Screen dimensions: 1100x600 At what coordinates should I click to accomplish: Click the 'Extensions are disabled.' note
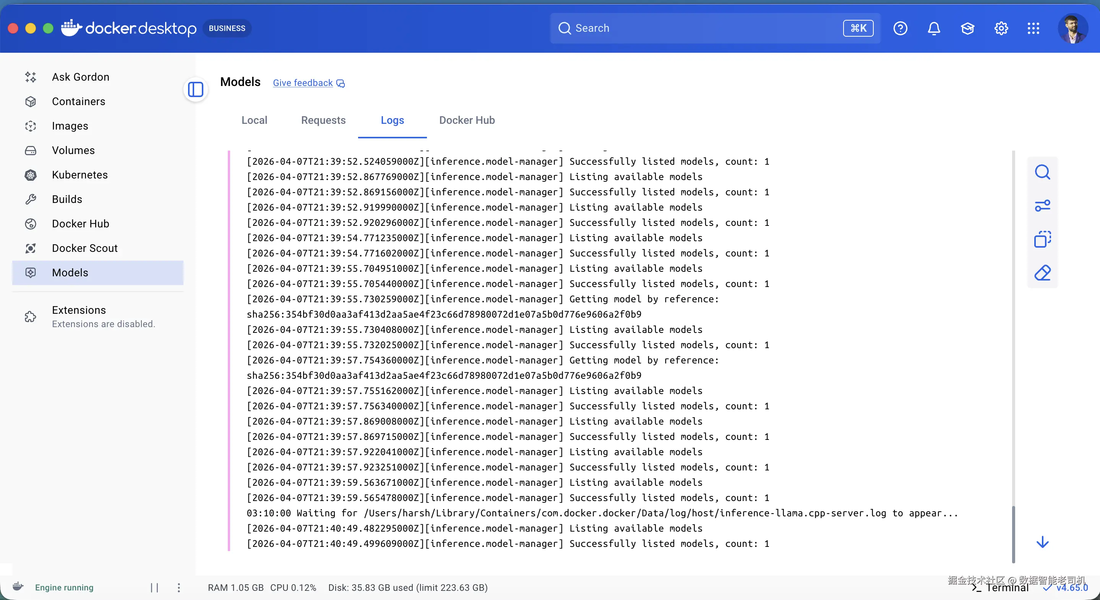[104, 324]
